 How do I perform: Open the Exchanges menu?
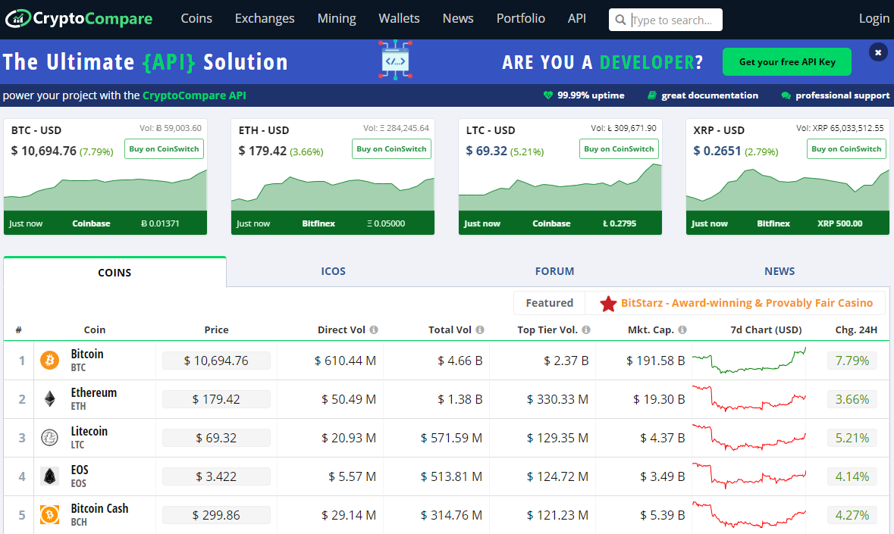pyautogui.click(x=265, y=18)
